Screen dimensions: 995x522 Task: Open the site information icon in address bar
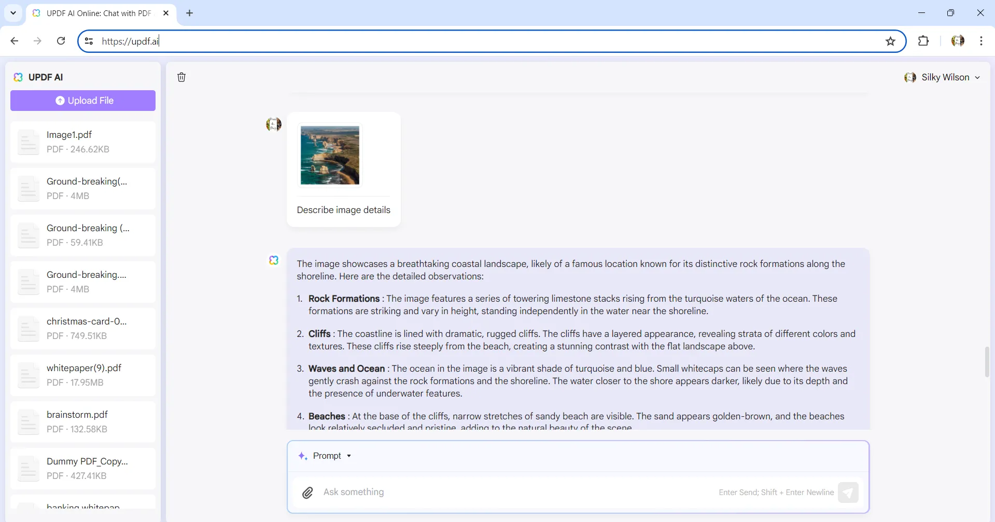(x=89, y=41)
